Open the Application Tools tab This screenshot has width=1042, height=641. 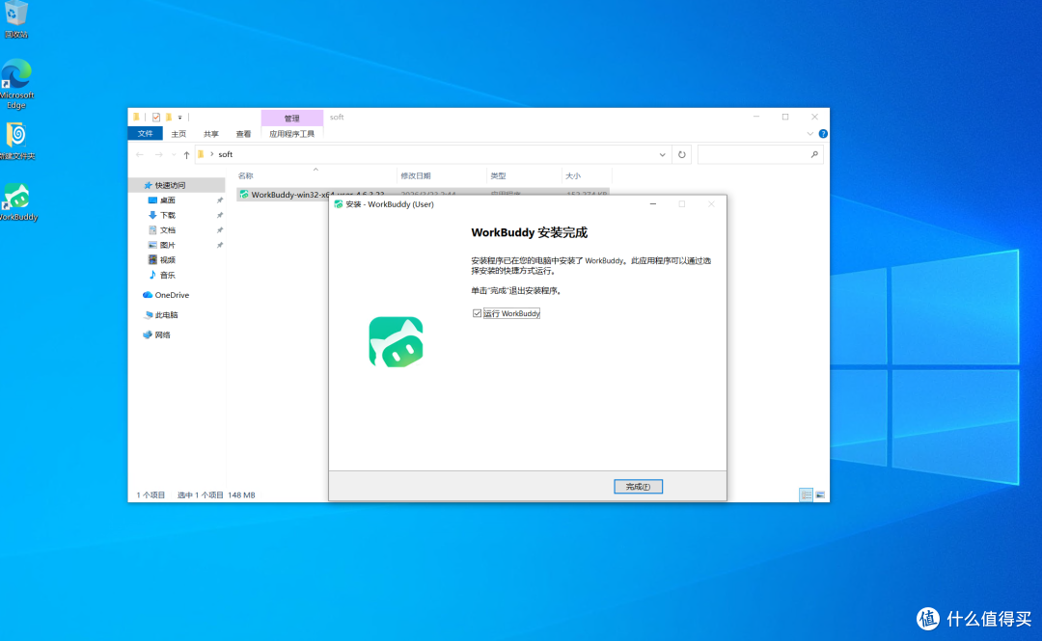pyautogui.click(x=291, y=134)
